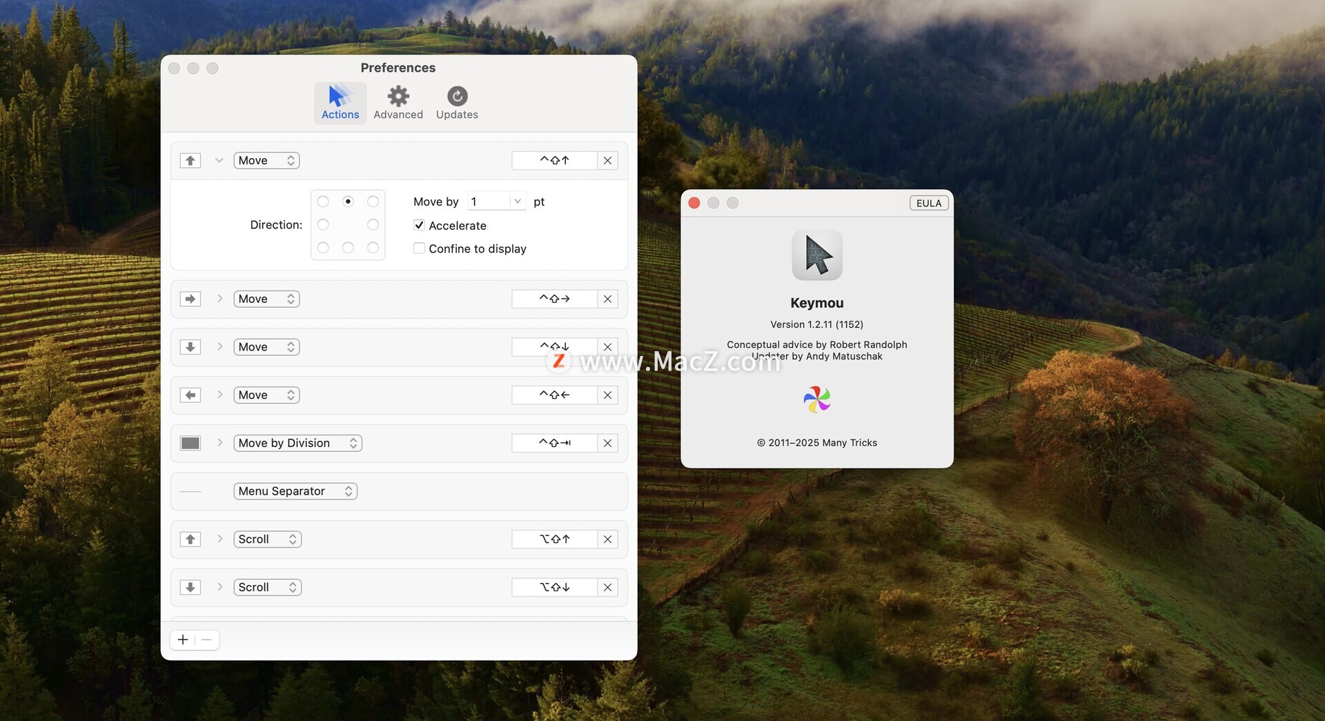This screenshot has width=1325, height=721.
Task: Select the left direction radio button
Action: point(323,225)
